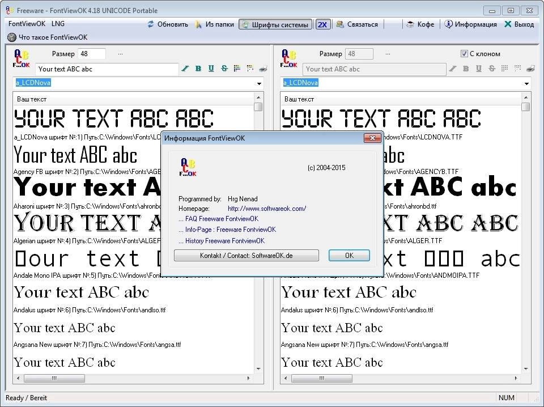Click the Ваш текст column header on left
This screenshot has width=544, height=407.
coord(134,99)
